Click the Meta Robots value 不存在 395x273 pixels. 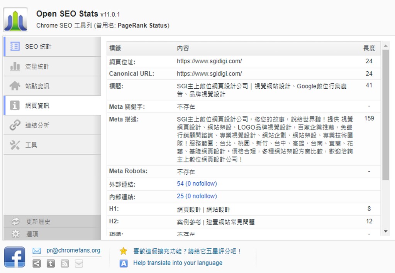point(186,172)
